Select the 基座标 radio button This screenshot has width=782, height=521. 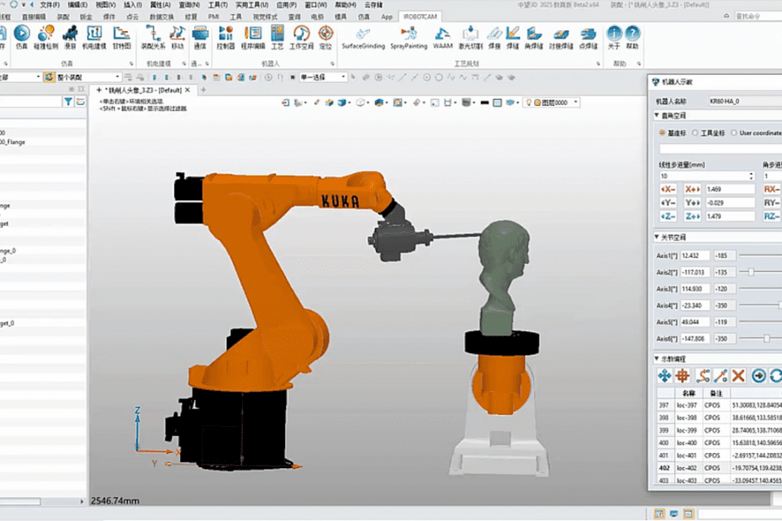tap(662, 133)
